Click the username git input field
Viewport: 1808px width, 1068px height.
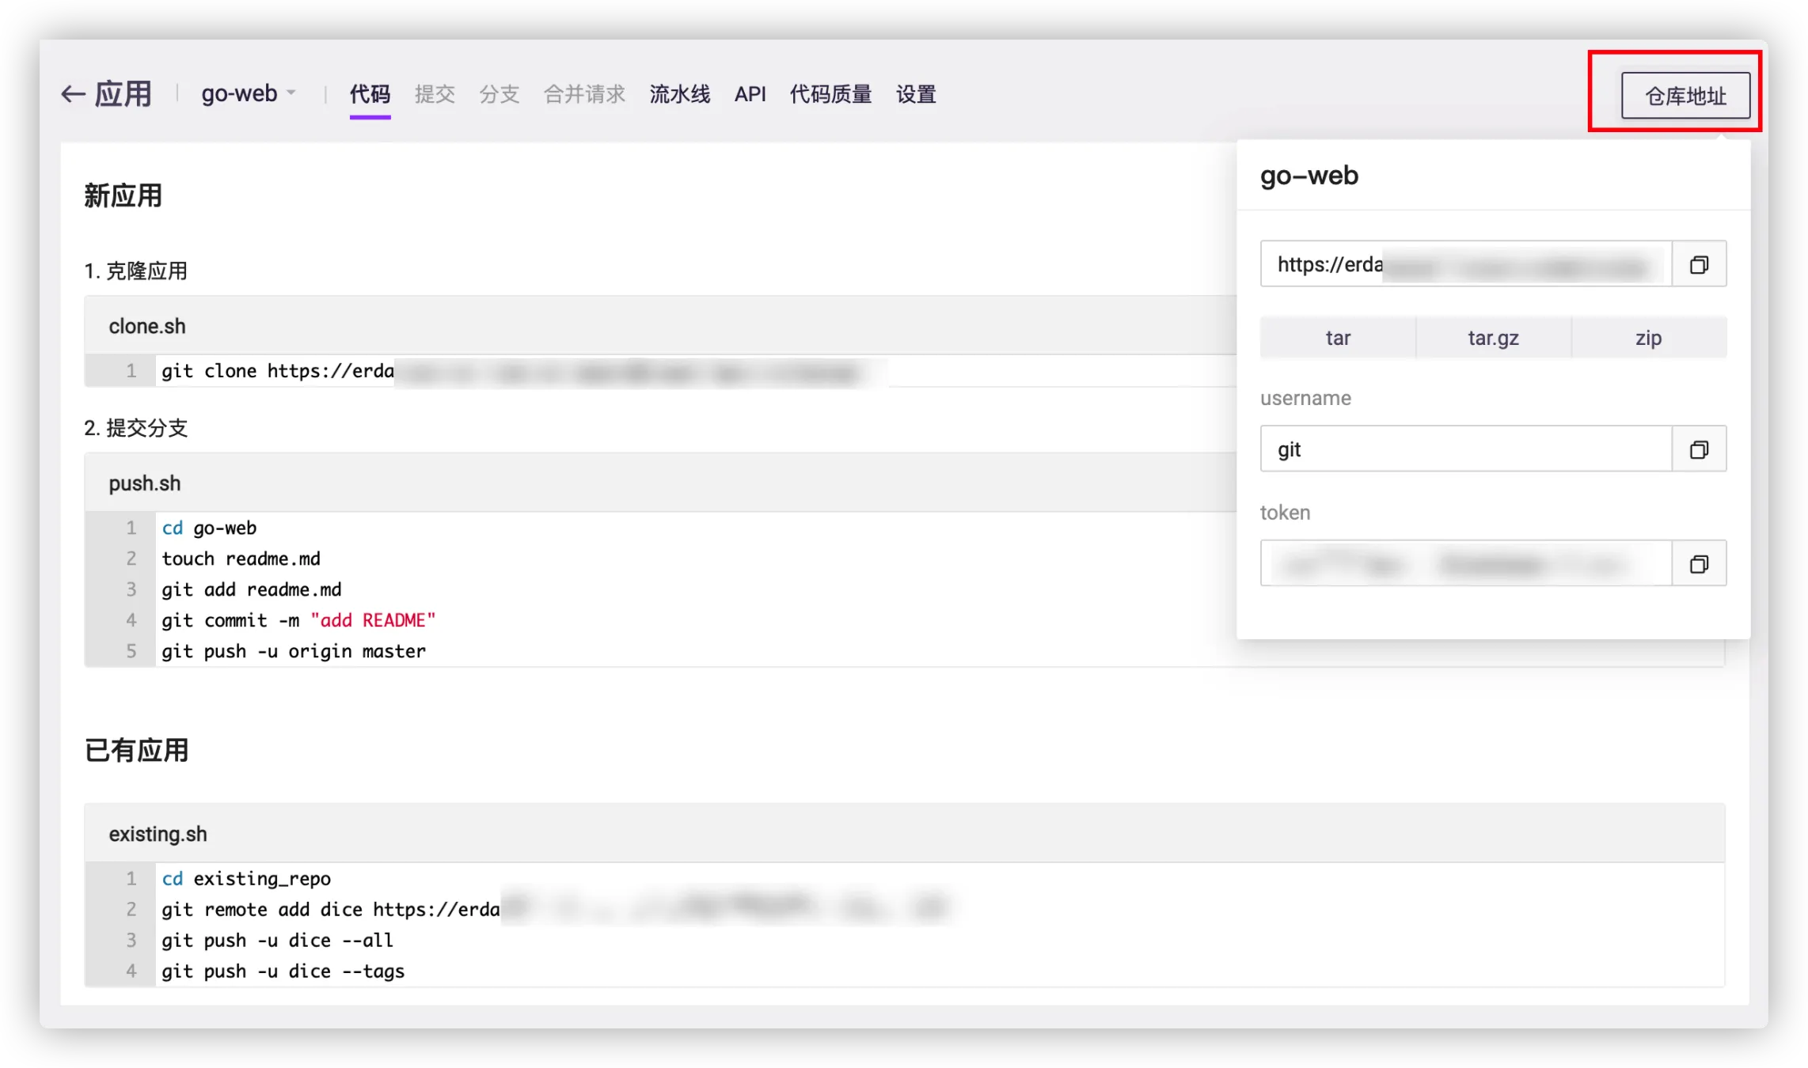(x=1464, y=449)
